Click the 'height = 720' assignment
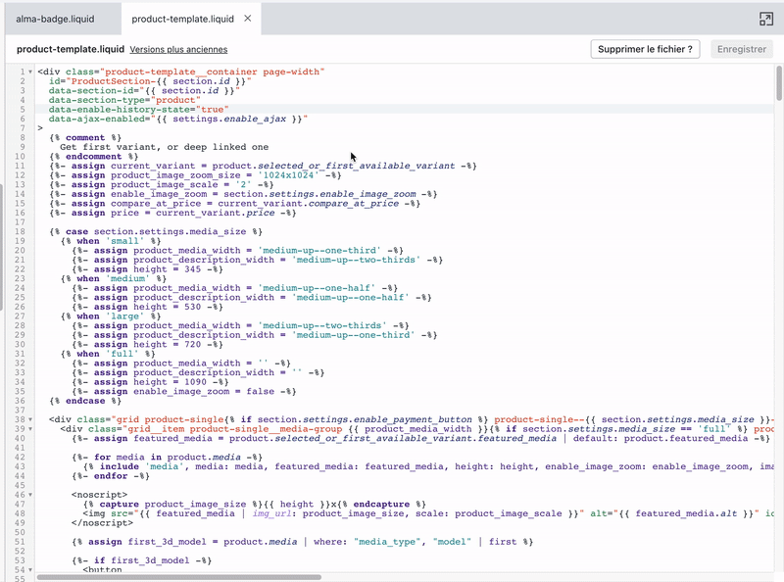The width and height of the screenshot is (784, 582). click(167, 345)
